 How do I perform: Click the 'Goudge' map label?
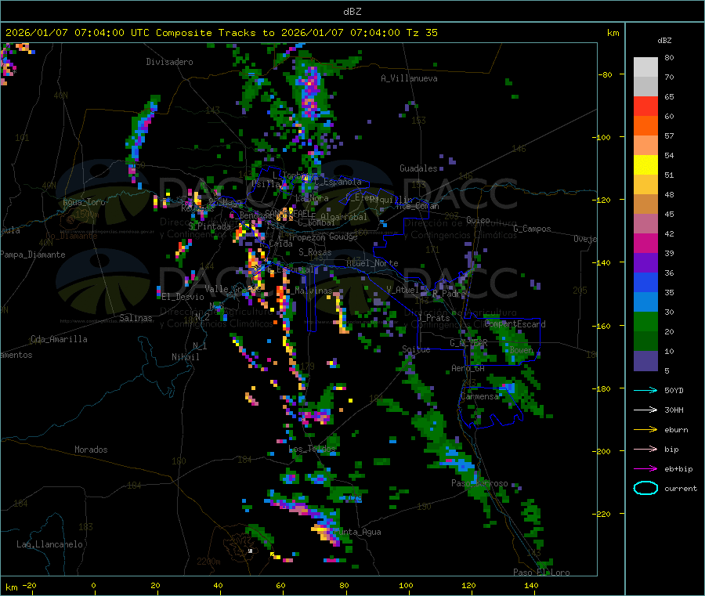[344, 237]
